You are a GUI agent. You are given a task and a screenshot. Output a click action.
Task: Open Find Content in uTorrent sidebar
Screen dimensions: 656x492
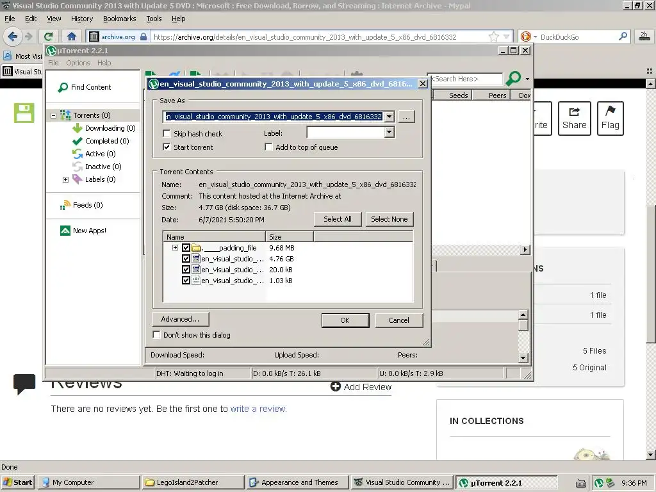[85, 87]
